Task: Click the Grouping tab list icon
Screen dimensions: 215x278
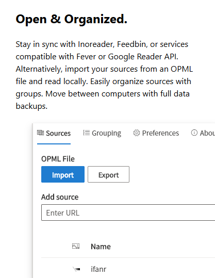Action: coord(87,133)
